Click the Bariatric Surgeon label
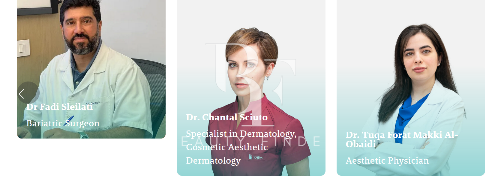Screen dimensions: 501x186 (63, 123)
